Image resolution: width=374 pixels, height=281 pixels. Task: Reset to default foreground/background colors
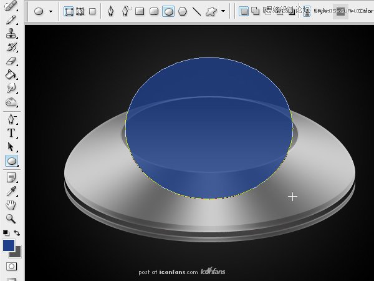[x=6, y=232]
